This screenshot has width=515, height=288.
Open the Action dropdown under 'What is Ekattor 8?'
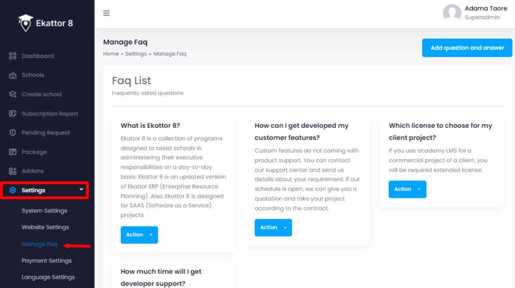[x=139, y=235]
